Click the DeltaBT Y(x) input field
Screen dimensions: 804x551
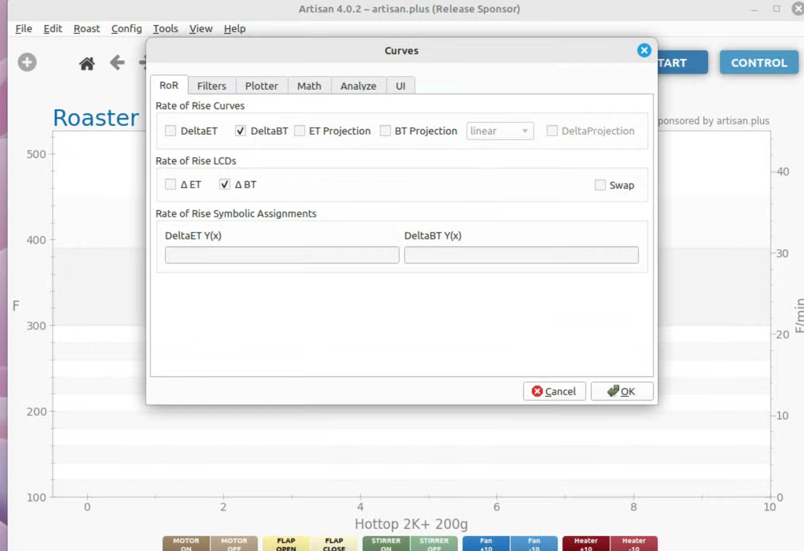[521, 255]
